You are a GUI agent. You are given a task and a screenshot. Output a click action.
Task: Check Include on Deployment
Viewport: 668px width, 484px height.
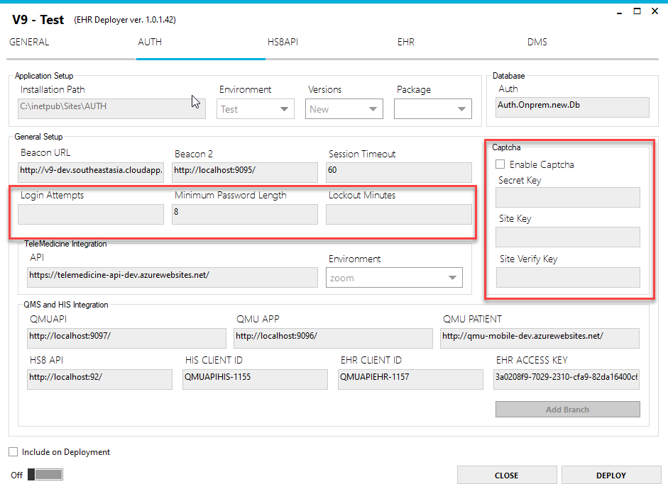tap(13, 452)
